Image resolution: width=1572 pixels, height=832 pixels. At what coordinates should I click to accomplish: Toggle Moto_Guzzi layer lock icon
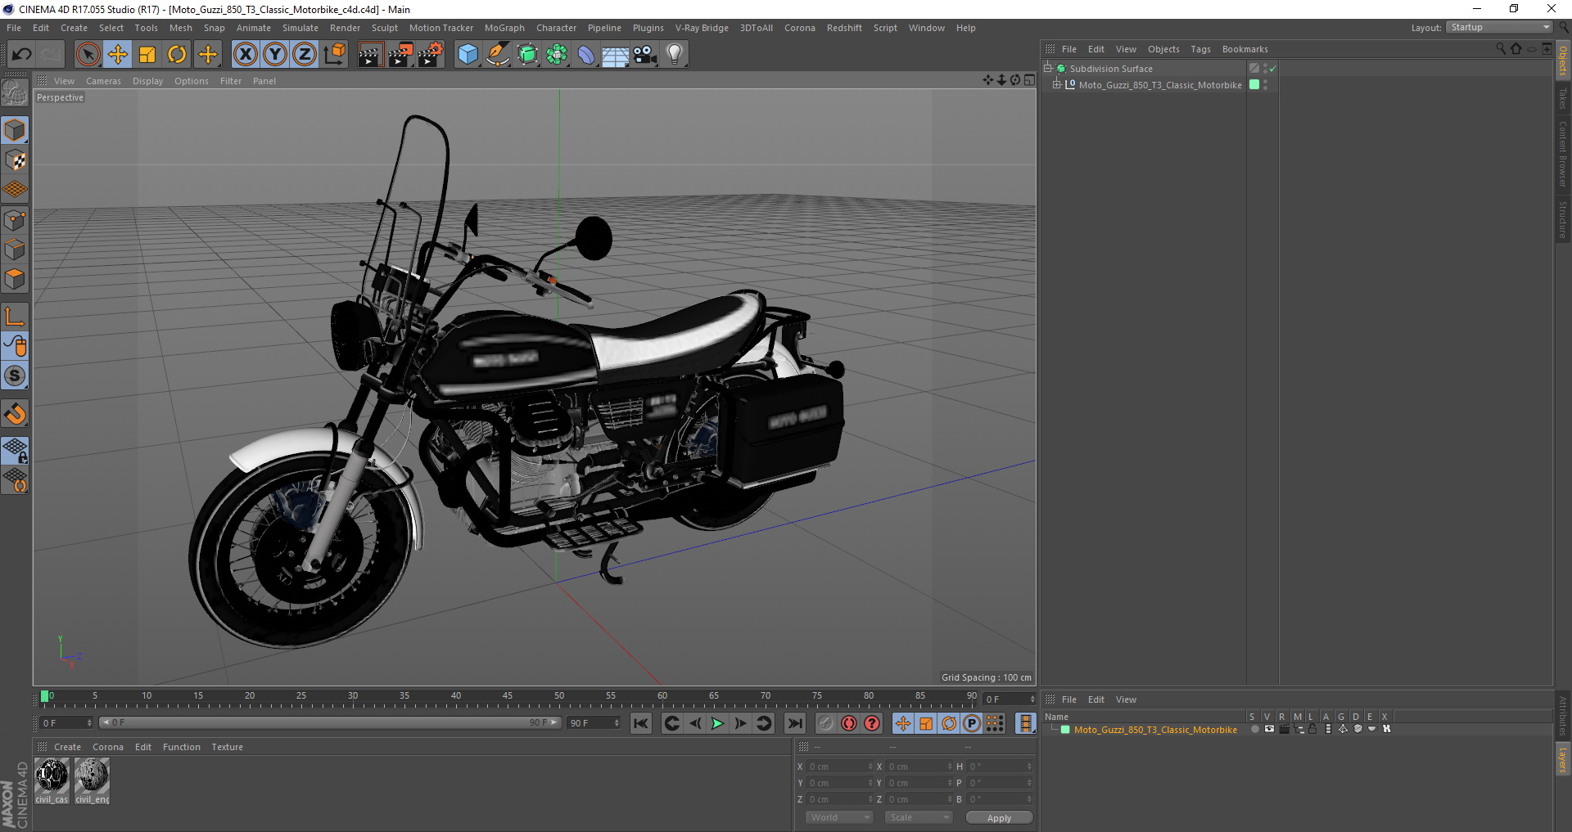1312,729
